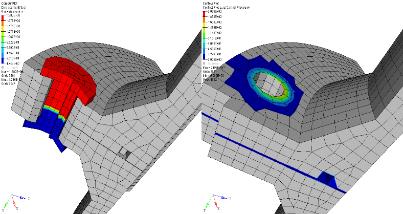Click the 1.673E+00 value in displacement legend

click(x=14, y=21)
